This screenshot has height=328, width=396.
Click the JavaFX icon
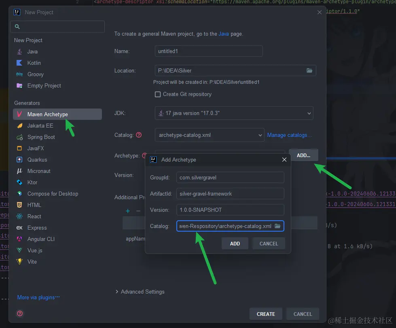click(x=19, y=149)
